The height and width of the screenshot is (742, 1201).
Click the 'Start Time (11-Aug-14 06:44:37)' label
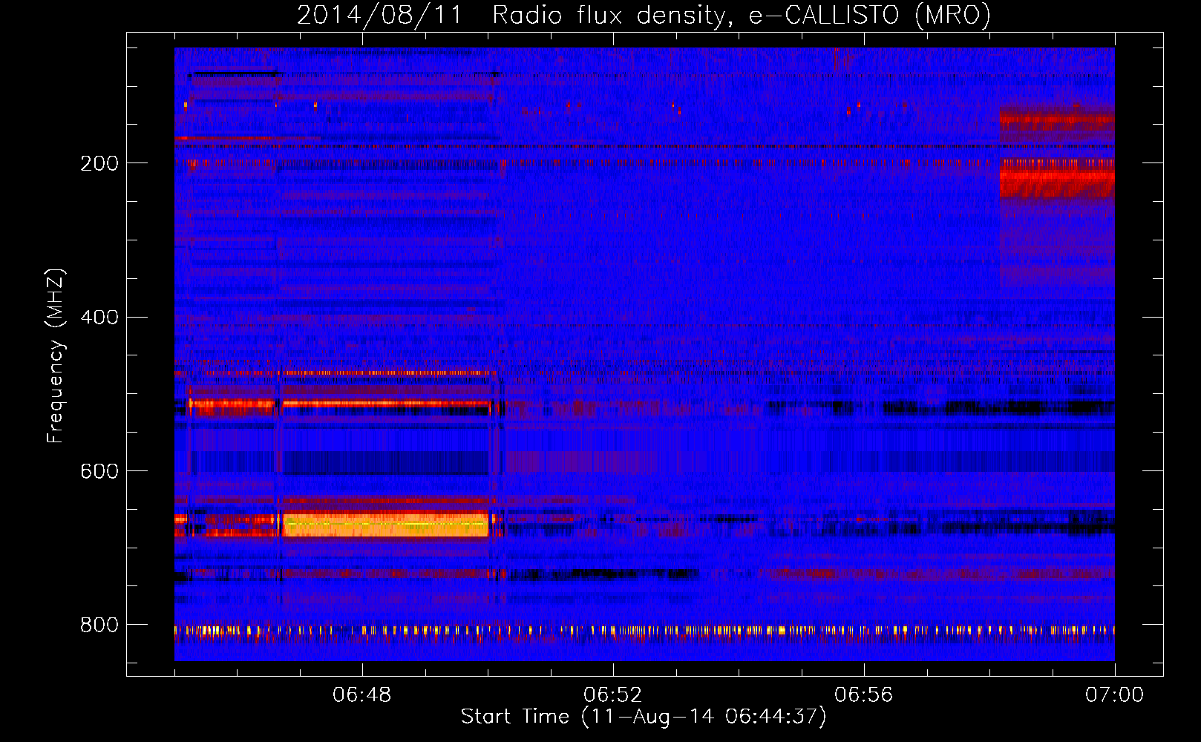coord(644,717)
